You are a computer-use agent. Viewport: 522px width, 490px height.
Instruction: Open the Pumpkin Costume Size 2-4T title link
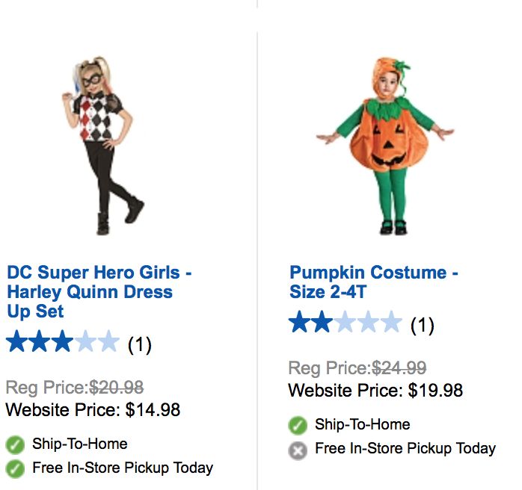374,282
